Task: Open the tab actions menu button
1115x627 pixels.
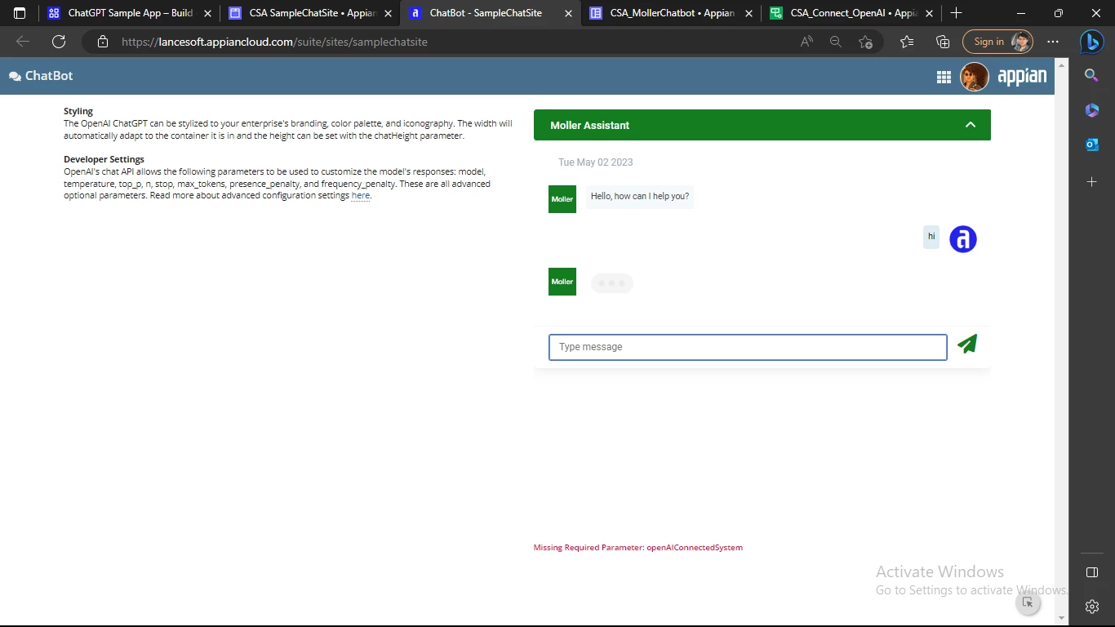Action: click(x=20, y=13)
